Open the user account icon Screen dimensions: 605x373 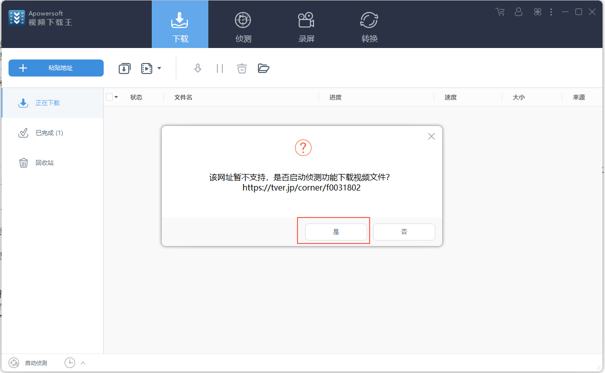coord(518,12)
